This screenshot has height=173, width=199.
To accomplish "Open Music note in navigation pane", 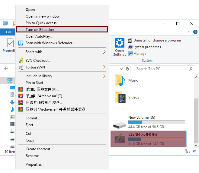I will [12, 109].
